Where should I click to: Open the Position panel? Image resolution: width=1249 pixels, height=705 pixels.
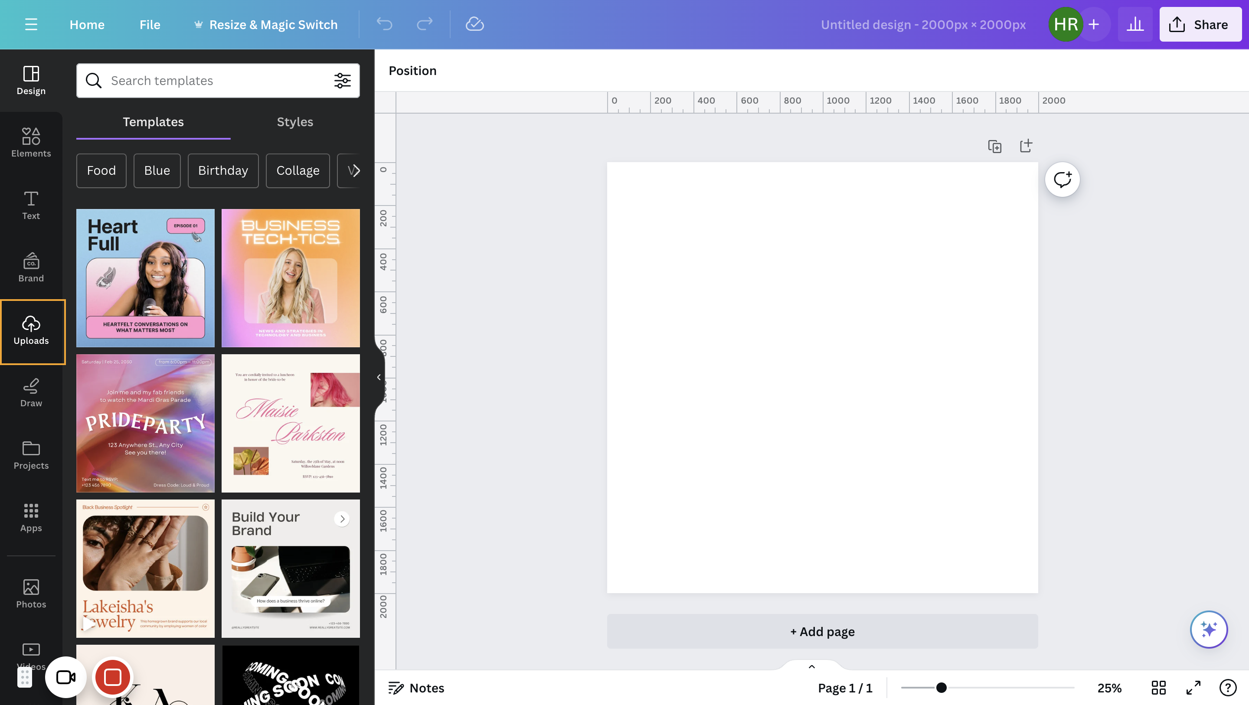(412, 70)
